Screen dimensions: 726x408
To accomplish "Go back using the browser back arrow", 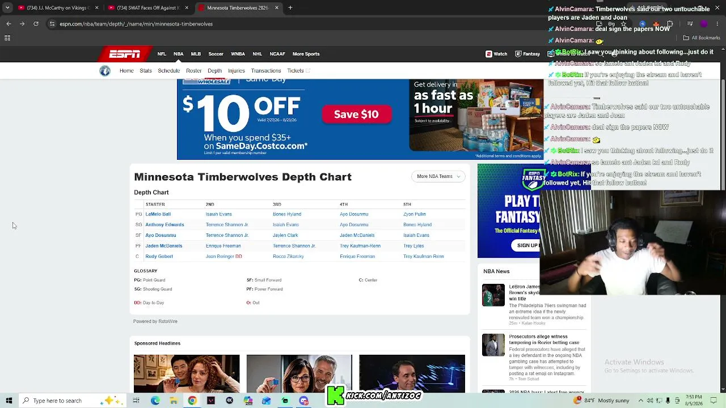I will click(9, 24).
